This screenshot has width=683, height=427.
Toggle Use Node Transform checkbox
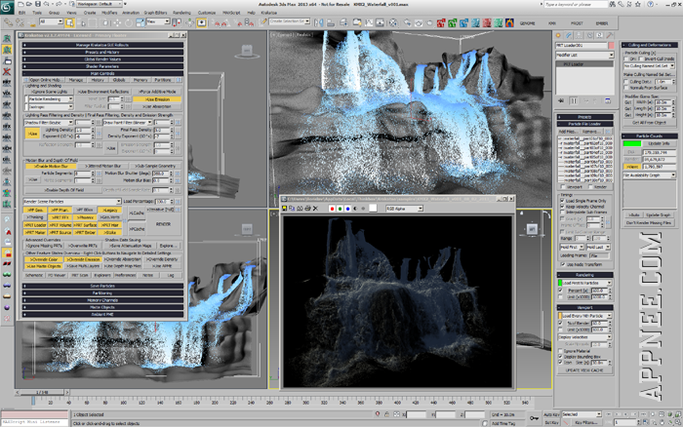click(x=563, y=264)
